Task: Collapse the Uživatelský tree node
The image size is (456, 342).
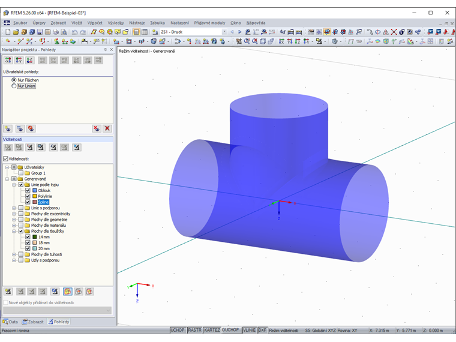Action: (7, 167)
